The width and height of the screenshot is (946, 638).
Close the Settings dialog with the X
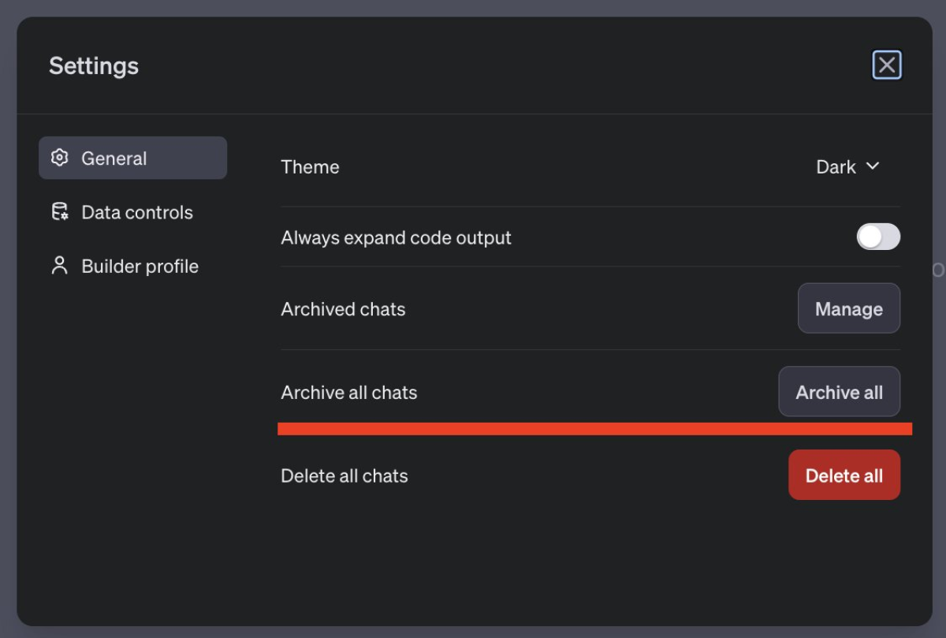tap(887, 65)
